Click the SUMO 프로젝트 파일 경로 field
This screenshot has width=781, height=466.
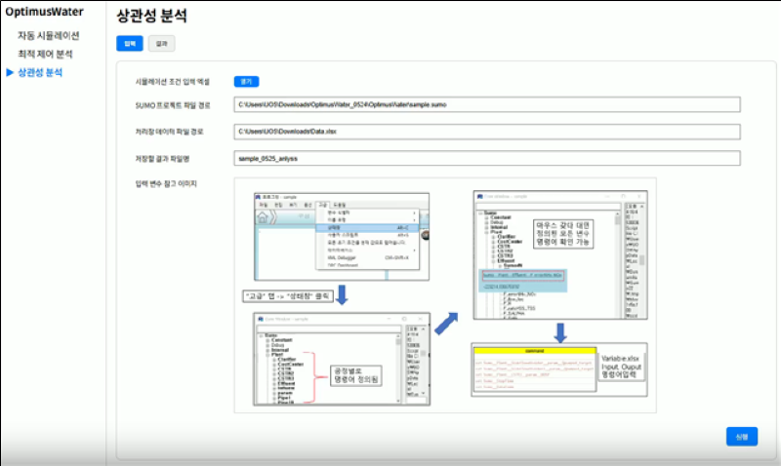(x=488, y=104)
